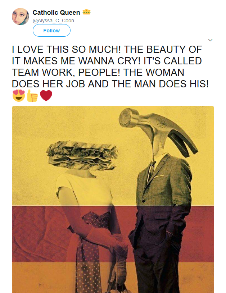226x293 pixels.
Task: Click the thumbs up emoji
Action: click(32, 96)
